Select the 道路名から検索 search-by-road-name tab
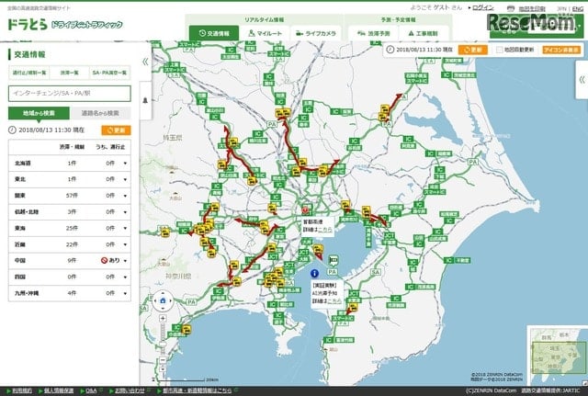The height and width of the screenshot is (396, 588). tap(100, 113)
